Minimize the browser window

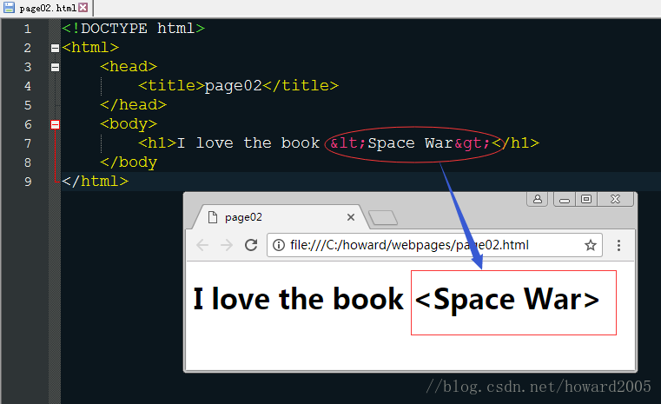[x=565, y=199]
